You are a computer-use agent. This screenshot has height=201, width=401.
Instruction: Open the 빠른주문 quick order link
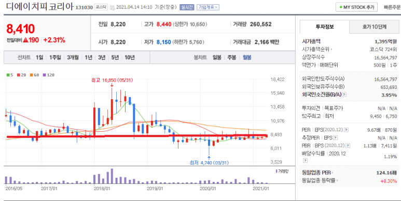(392, 7)
